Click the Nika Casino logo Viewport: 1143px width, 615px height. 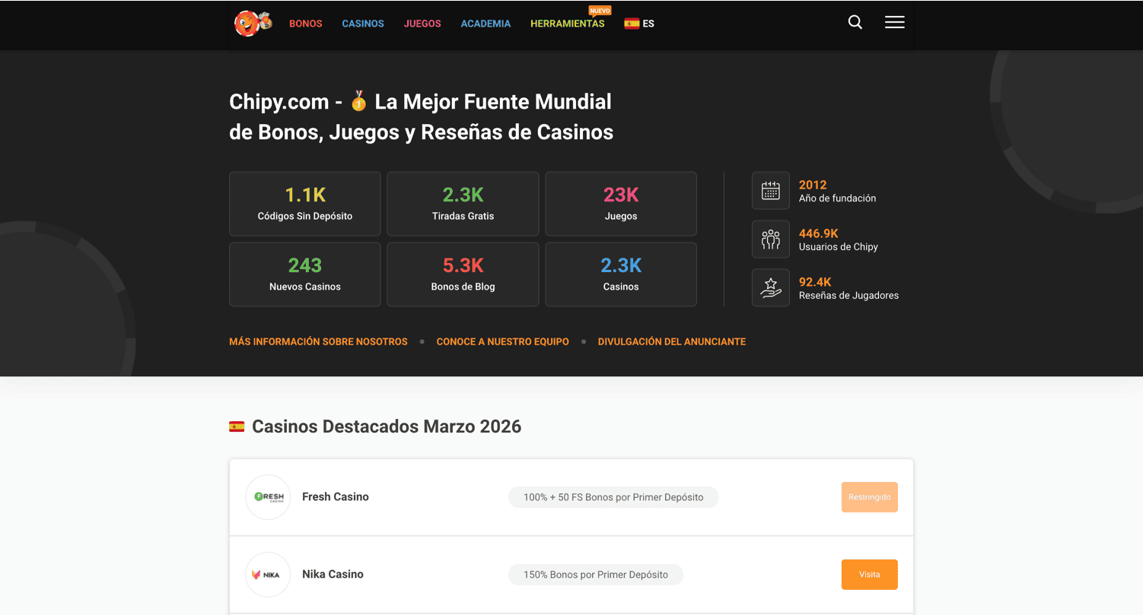[x=268, y=575]
